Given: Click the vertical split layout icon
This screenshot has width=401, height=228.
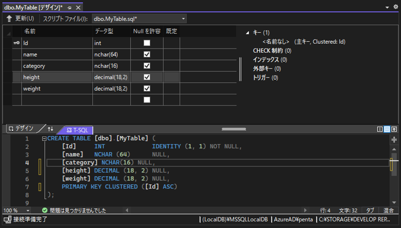Looking at the screenshot, I should point(380,129).
